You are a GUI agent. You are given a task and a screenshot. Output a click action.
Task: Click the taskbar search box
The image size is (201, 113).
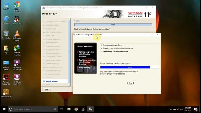33,109
